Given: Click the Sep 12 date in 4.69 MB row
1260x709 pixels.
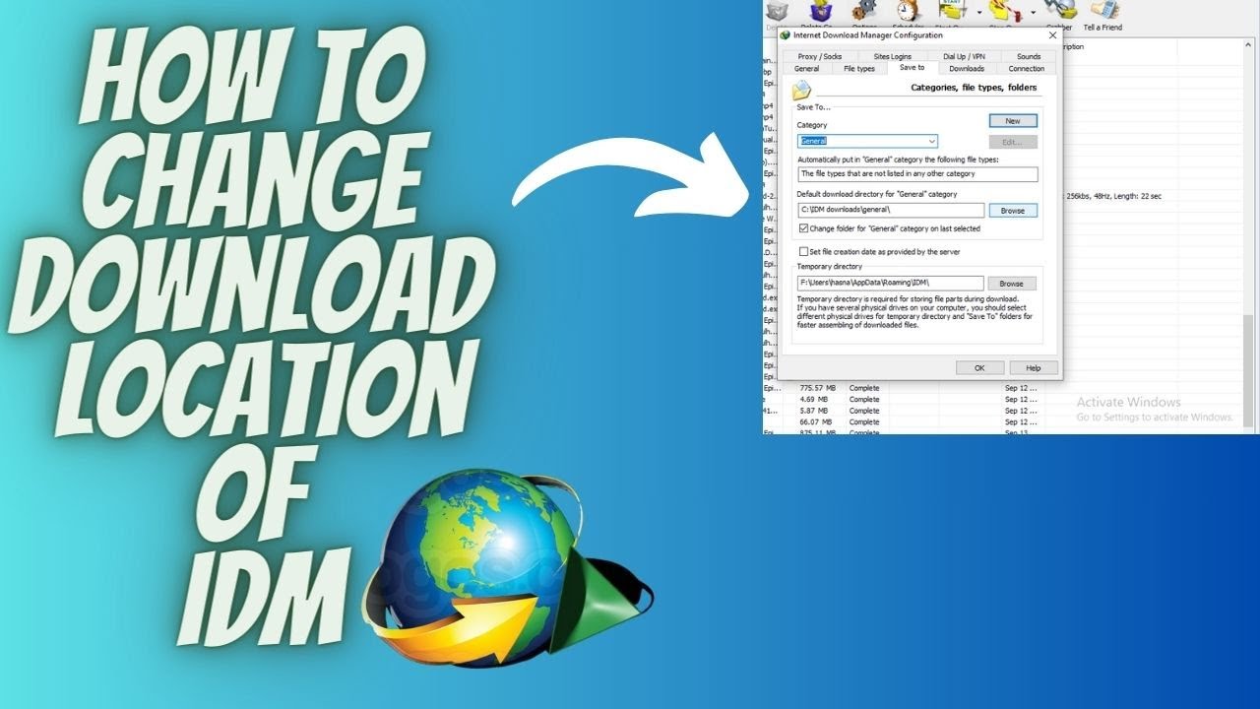Looking at the screenshot, I should coord(1021,399).
